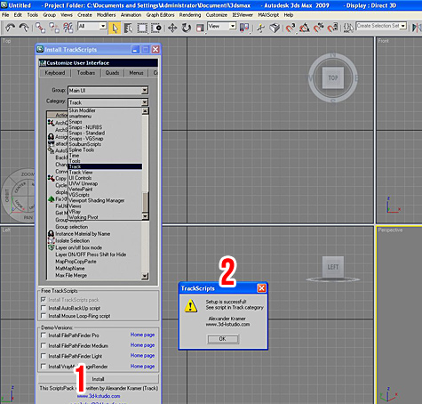Select 'Spline Tools' in category list
Screen dimensions: 422x404
(x=82, y=149)
